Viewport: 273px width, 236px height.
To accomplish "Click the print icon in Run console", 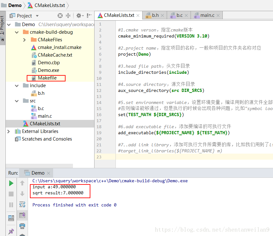I will click(x=22, y=226).
